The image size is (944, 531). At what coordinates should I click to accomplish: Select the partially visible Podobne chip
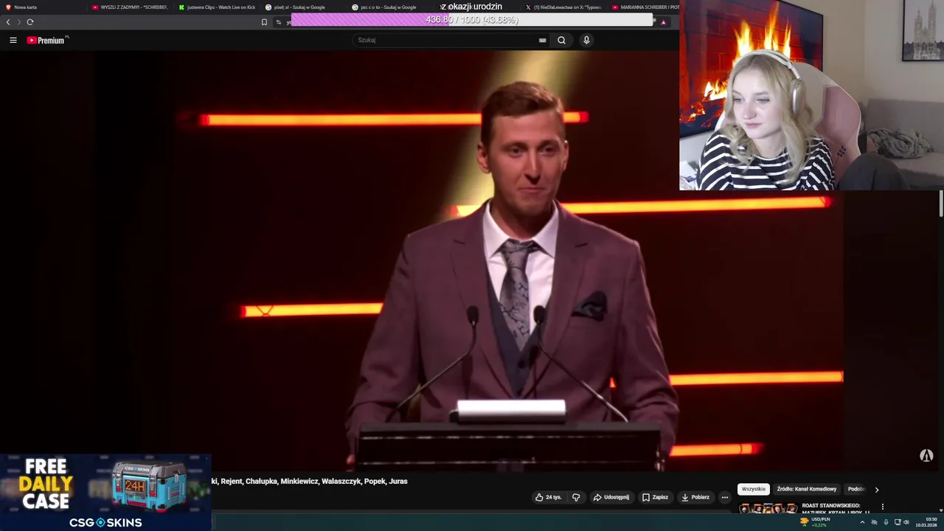point(855,489)
